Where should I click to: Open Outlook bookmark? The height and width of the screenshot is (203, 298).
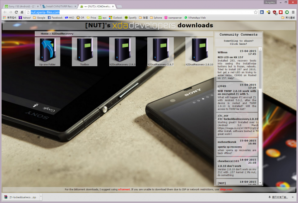click(115, 18)
